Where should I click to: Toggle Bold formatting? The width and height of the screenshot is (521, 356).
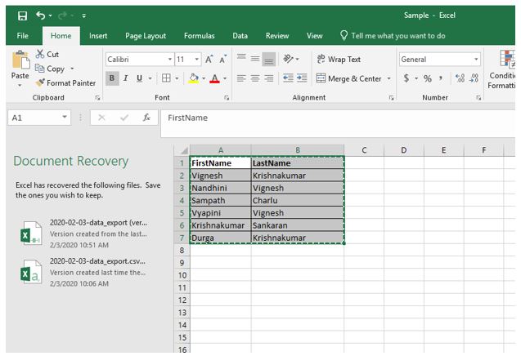(x=112, y=78)
